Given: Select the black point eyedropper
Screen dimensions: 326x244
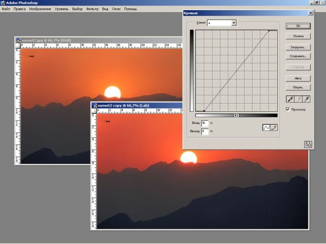Looking at the screenshot, I should [x=290, y=99].
